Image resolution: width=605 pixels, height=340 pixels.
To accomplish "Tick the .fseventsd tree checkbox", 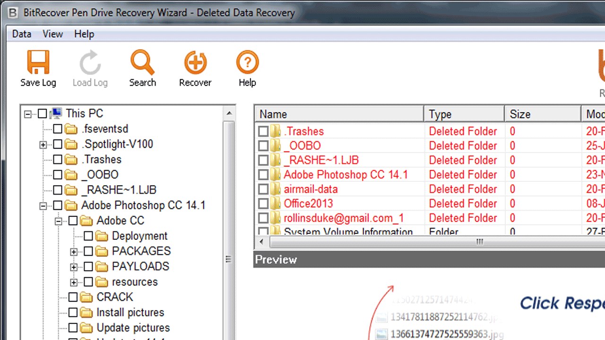I will click(58, 129).
